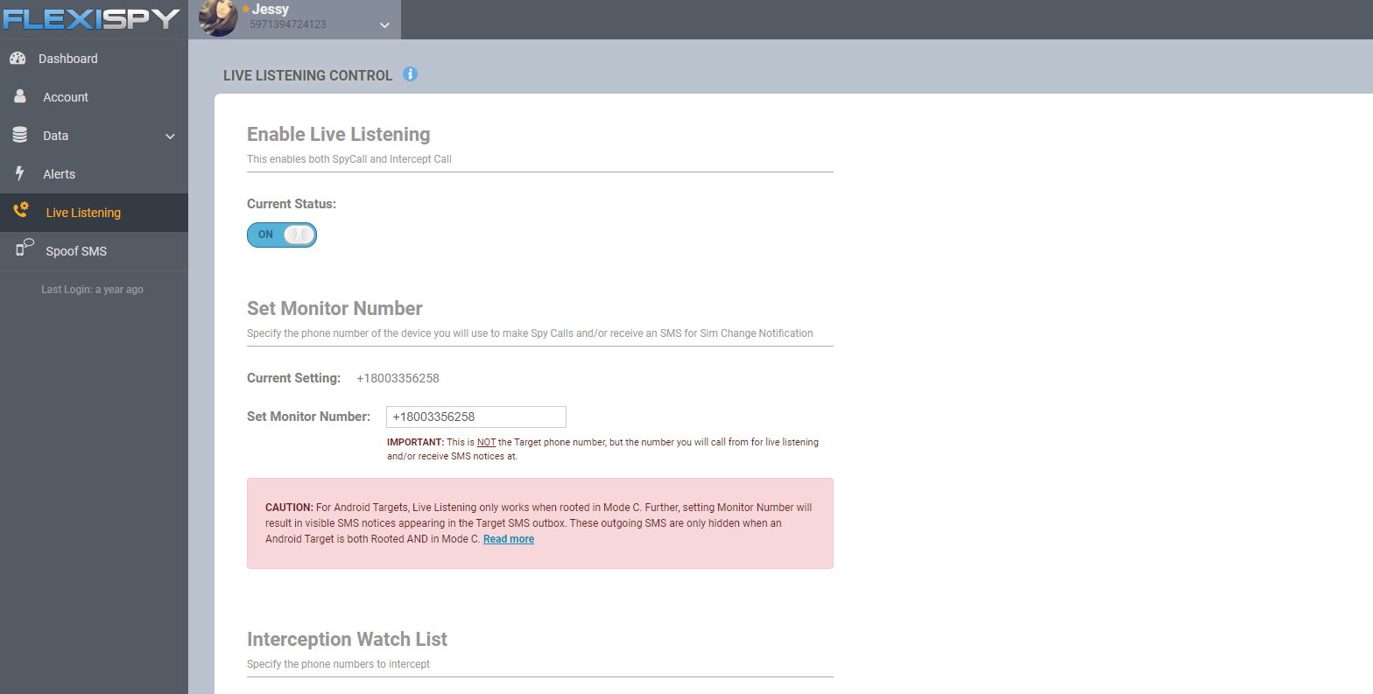Click the LIVE LISTENING CONTROL title
The image size is (1373, 694).
pos(307,75)
